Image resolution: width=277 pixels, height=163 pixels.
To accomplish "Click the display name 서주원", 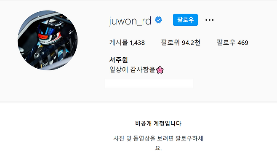I will point(118,60).
